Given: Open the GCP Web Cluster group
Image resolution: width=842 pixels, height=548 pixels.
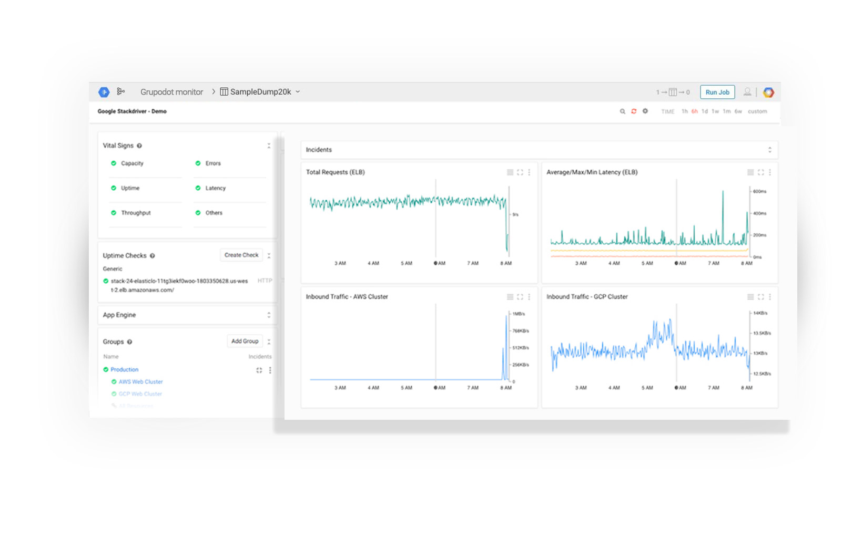Looking at the screenshot, I should (140, 394).
